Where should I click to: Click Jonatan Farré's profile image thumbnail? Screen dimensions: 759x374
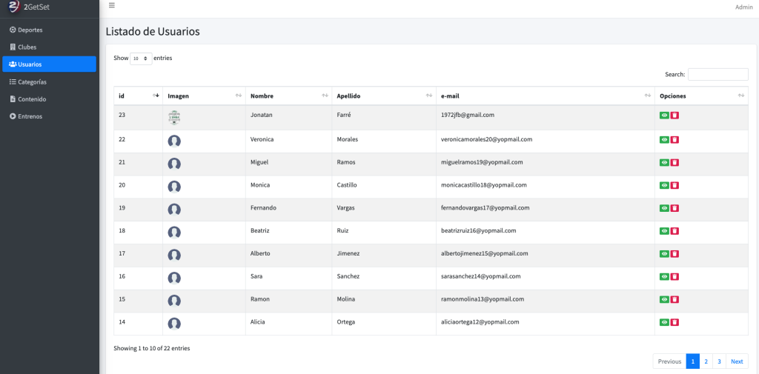(x=174, y=117)
